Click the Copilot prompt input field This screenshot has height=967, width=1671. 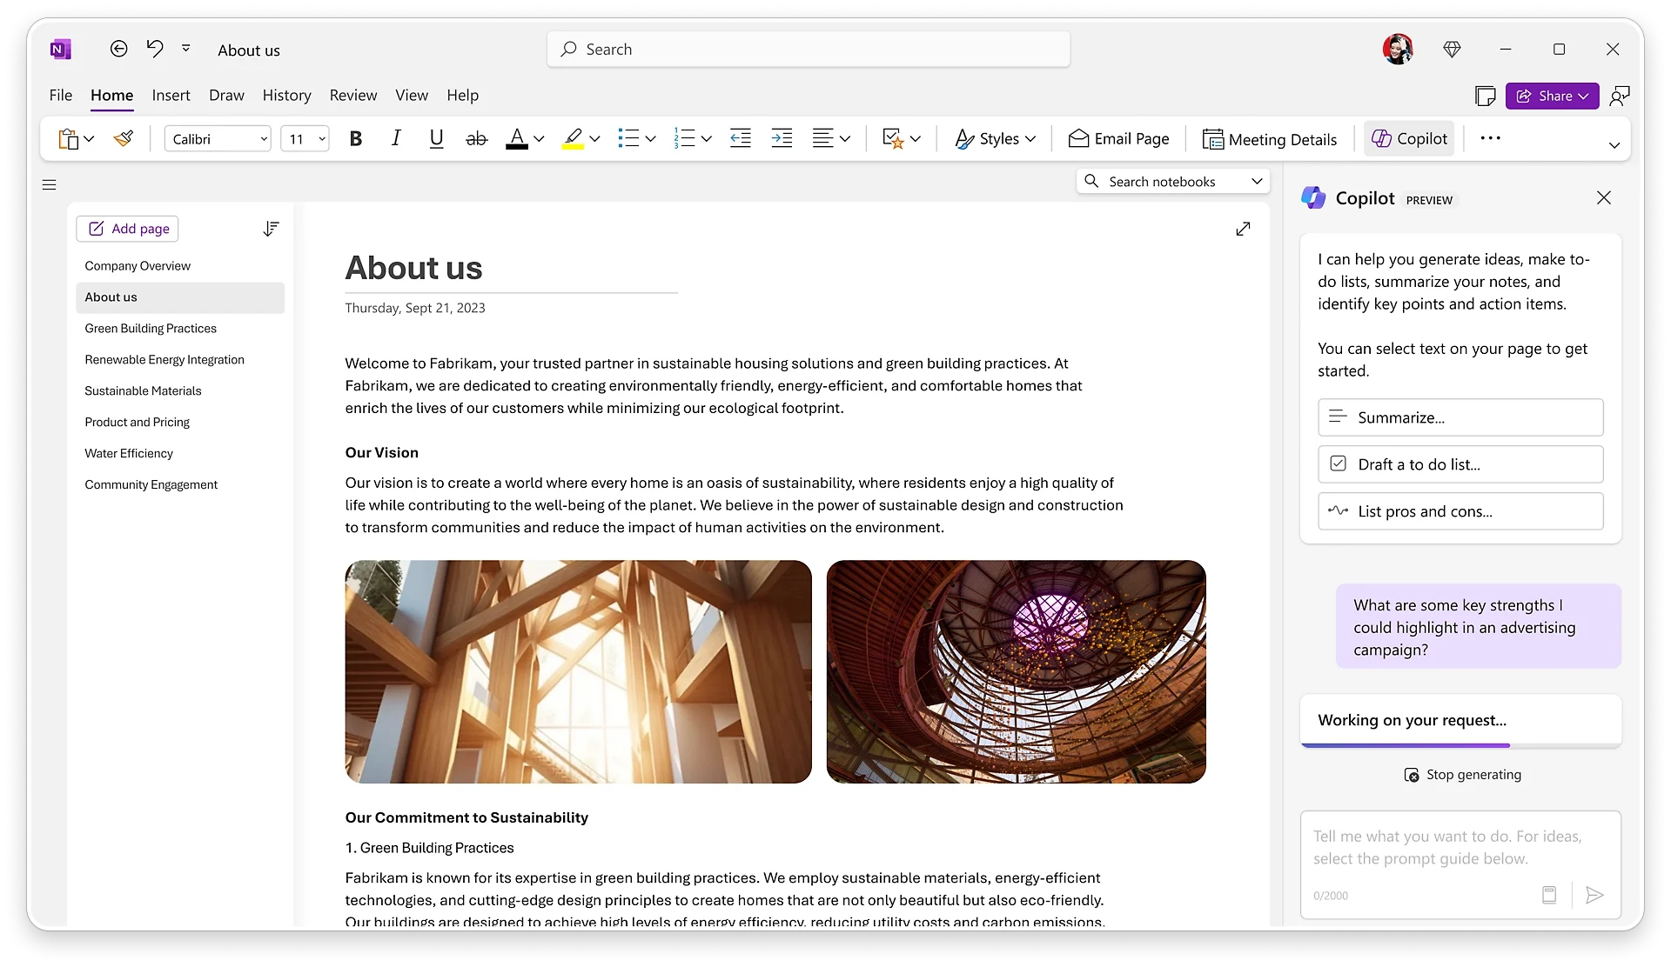(1445, 848)
